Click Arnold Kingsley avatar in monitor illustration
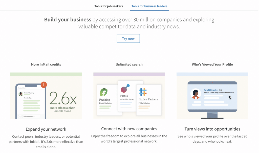The image size is (259, 153). pyautogui.click(x=196, y=94)
